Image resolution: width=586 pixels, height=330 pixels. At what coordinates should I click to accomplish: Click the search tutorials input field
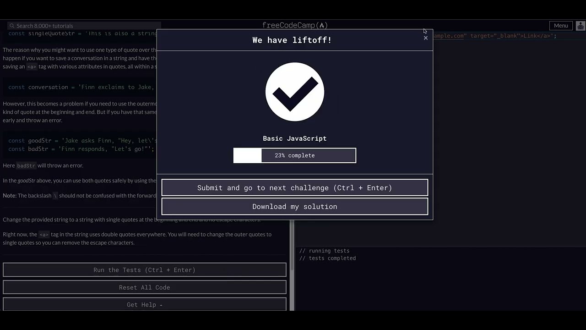coord(85,26)
